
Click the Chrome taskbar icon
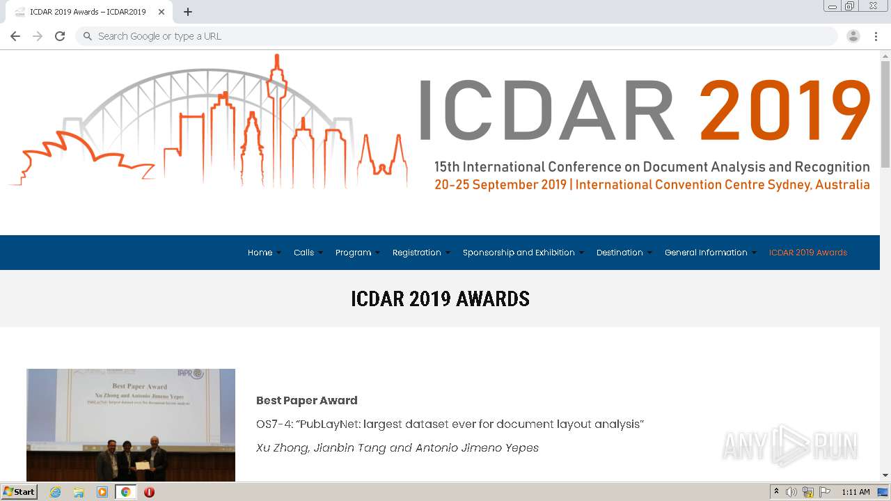point(125,492)
